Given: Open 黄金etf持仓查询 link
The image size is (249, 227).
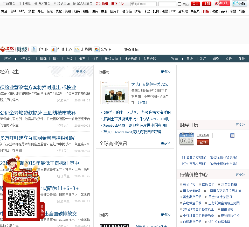Looking at the screenshot, I should 220,197.
